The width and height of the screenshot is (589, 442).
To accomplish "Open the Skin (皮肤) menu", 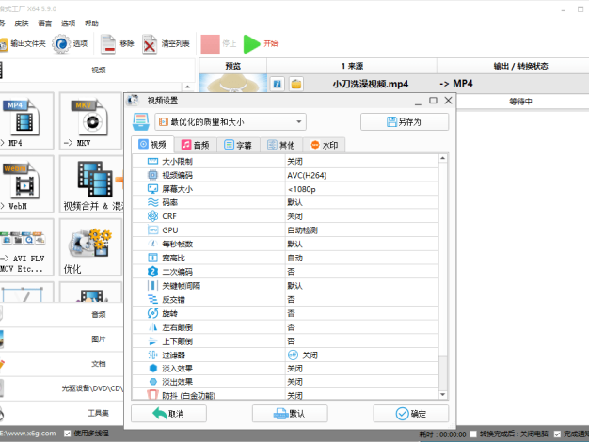I will [22, 24].
